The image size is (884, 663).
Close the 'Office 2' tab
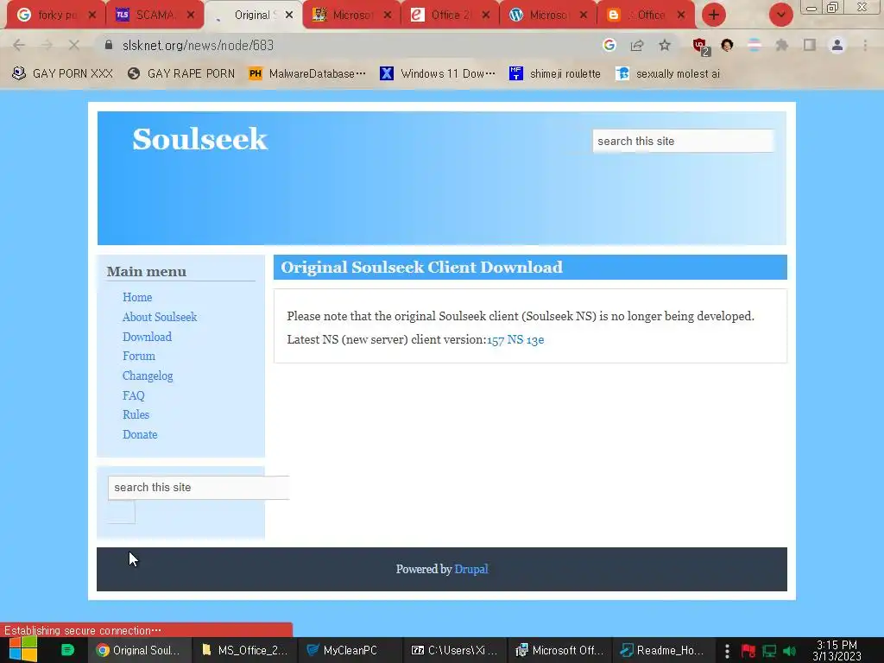(486, 15)
